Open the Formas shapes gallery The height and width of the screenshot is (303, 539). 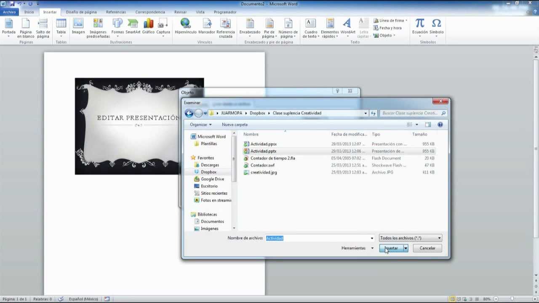pyautogui.click(x=117, y=28)
